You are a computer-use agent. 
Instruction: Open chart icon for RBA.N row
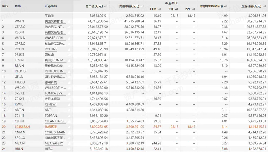click(x=69, y=66)
